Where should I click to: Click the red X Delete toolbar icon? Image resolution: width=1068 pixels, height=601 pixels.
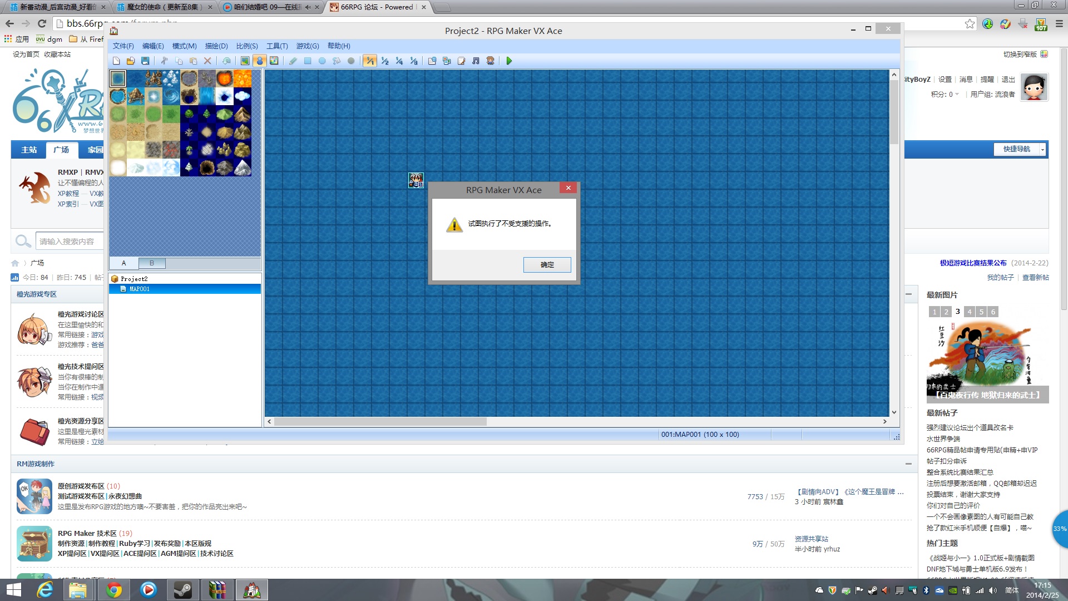tap(207, 61)
